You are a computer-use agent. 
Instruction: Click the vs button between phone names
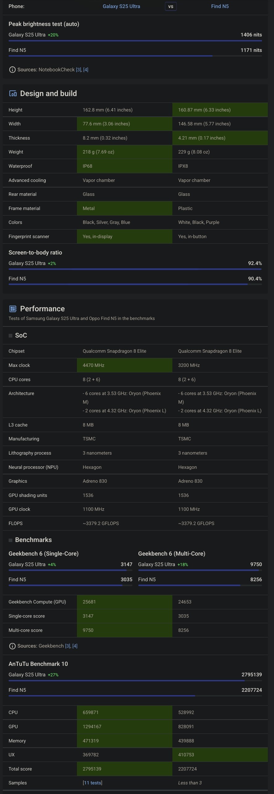click(171, 6)
